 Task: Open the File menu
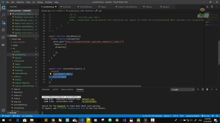7,2
